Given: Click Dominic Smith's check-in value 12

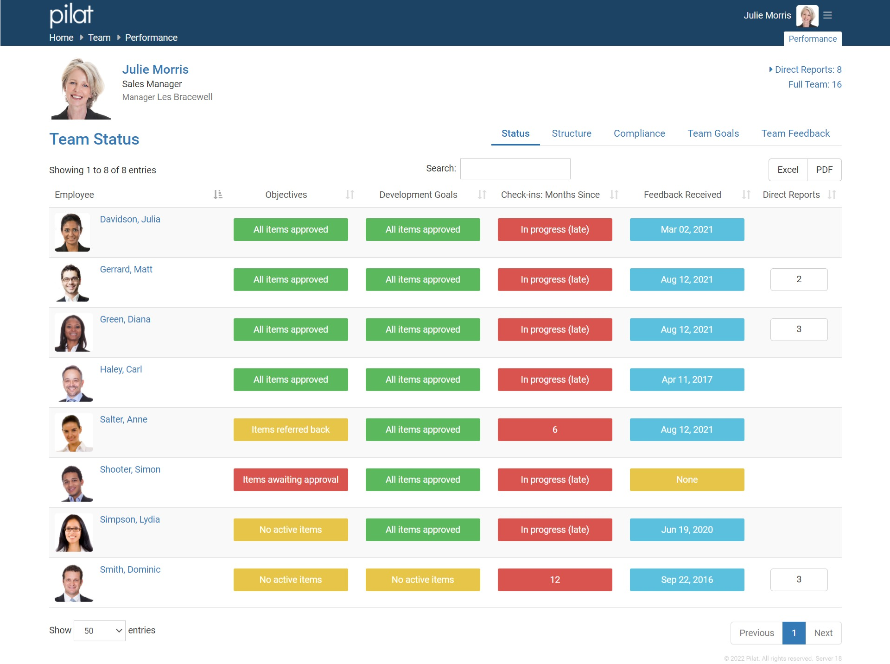Looking at the screenshot, I should click(x=555, y=580).
